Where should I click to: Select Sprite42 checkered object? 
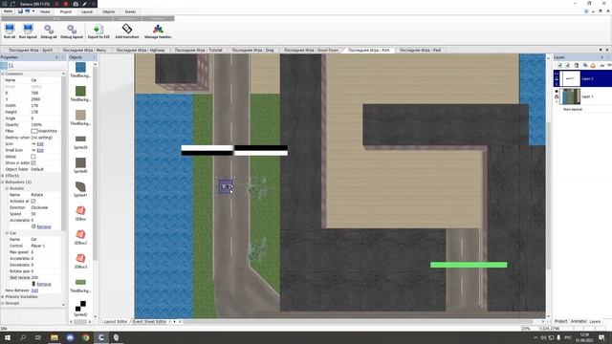[80, 306]
